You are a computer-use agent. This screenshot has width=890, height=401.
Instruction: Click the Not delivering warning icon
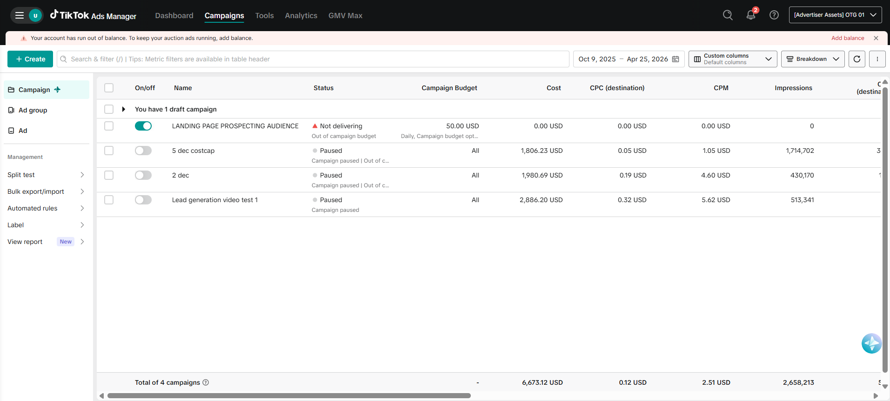(x=315, y=126)
